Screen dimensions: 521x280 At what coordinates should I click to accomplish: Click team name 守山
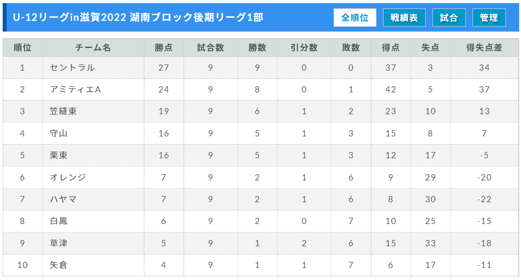pos(58,133)
